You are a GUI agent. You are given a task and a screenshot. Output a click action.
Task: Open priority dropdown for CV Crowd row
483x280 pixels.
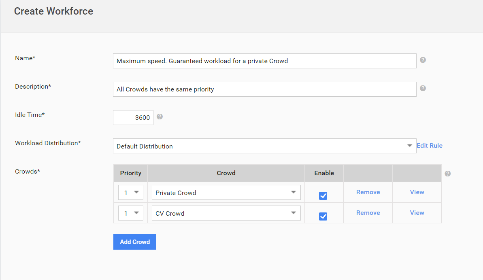[131, 213]
